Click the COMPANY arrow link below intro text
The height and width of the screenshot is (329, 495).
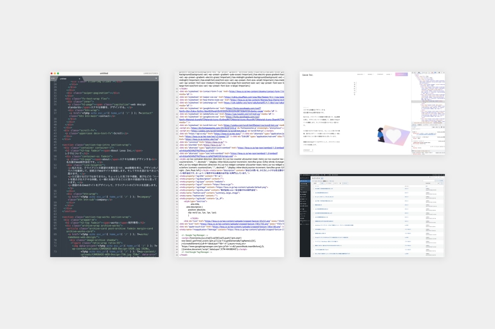(x=308, y=150)
